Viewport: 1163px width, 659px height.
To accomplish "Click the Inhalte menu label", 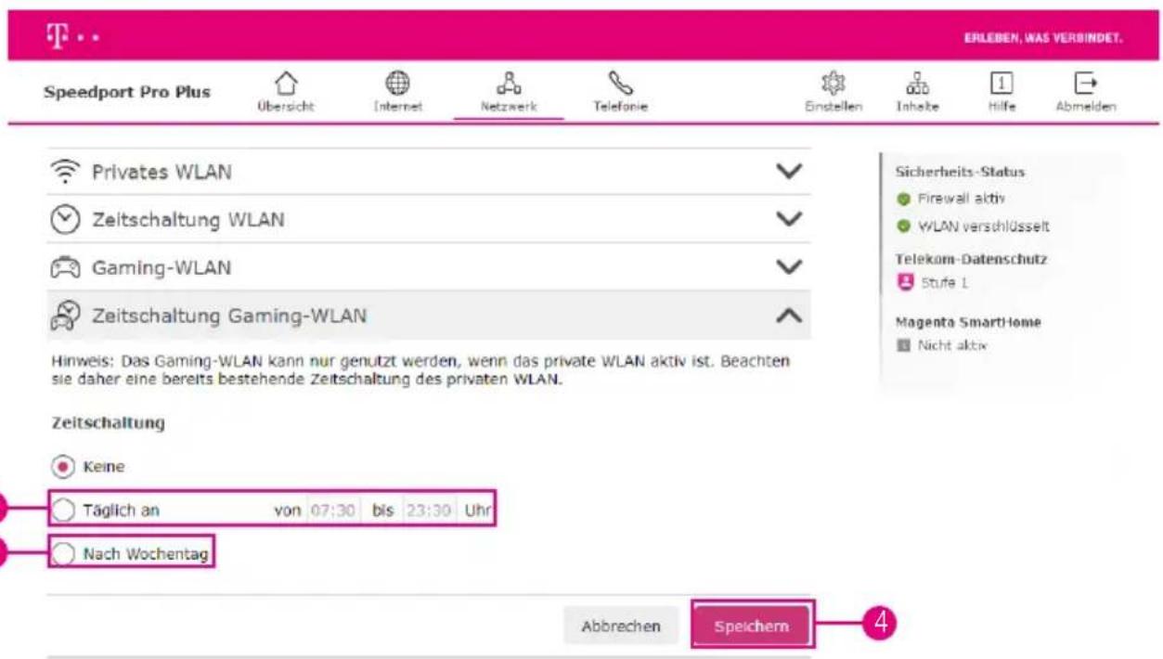I will pos(917,107).
